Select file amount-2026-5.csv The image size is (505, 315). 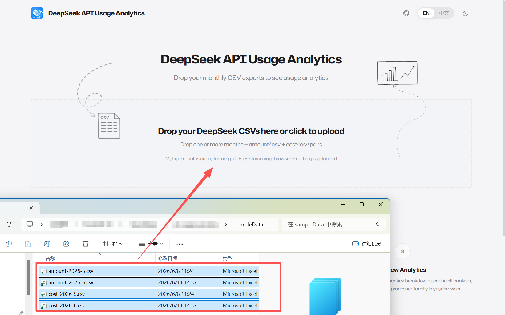pos(149,271)
